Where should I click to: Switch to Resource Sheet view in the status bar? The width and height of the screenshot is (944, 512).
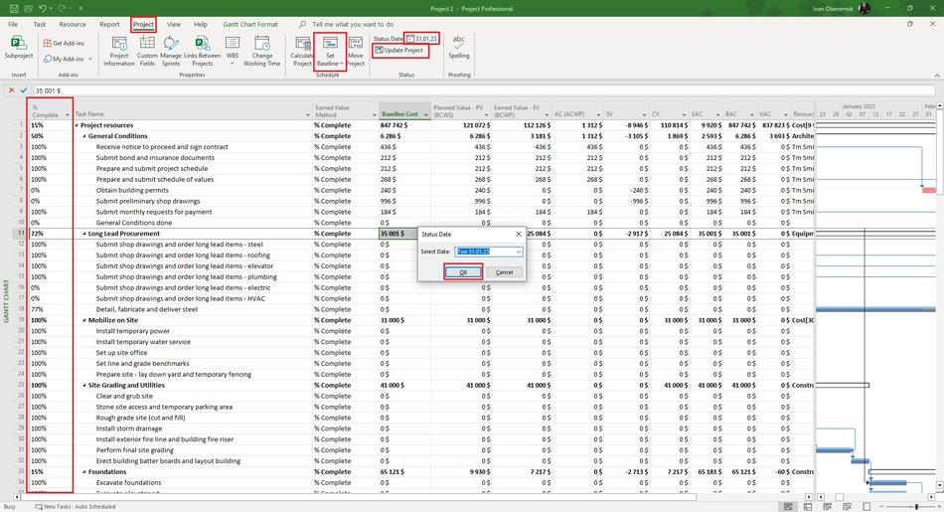(x=847, y=507)
